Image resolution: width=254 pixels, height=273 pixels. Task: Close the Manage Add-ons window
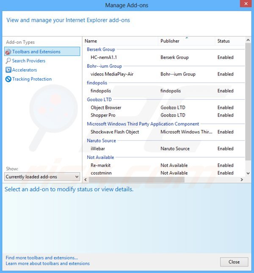pyautogui.click(x=246, y=4)
